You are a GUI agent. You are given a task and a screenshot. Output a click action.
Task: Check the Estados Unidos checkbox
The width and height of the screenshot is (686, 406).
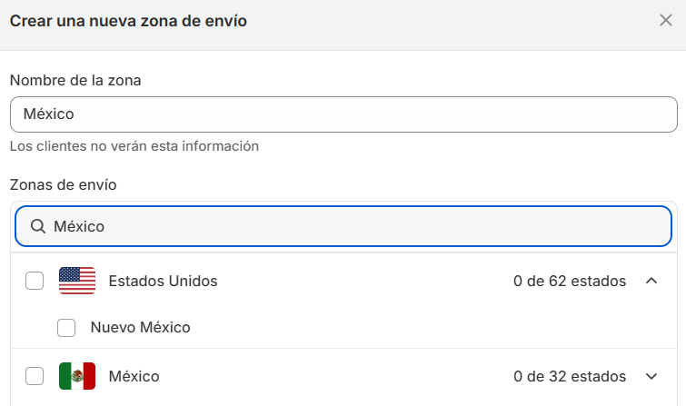click(35, 281)
